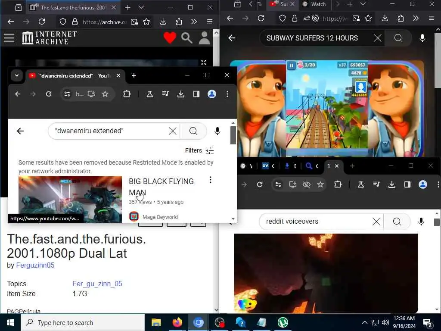
Task: Select the Sul YouTube tab in right Firefox window
Action: tap(282, 4)
